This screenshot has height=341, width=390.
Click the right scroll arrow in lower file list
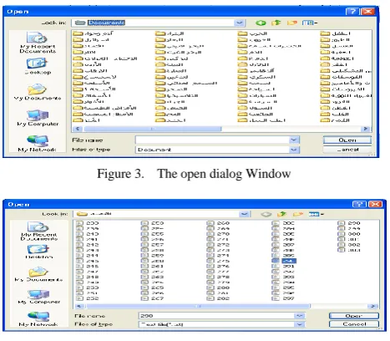click(x=373, y=306)
